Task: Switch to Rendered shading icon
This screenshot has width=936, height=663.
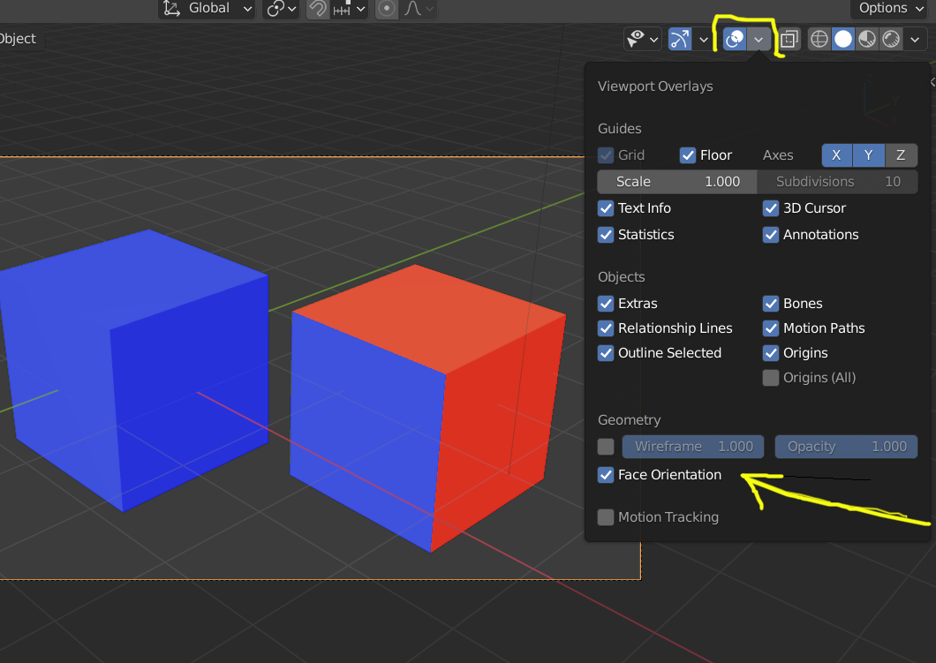Action: click(x=891, y=40)
